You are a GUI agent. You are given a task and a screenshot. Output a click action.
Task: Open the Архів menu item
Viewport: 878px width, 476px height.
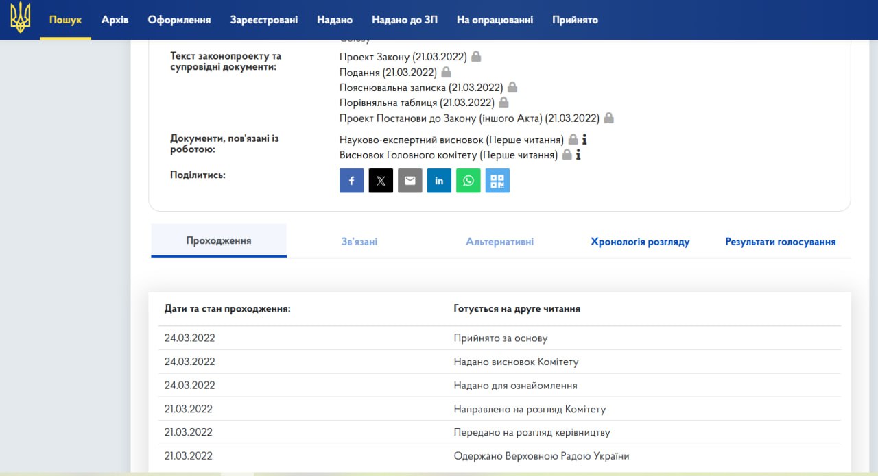point(115,20)
